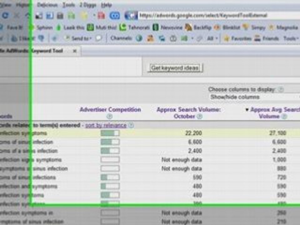Click the competition bar in the 22,200 row
This screenshot has height=225, width=300.
[110, 133]
